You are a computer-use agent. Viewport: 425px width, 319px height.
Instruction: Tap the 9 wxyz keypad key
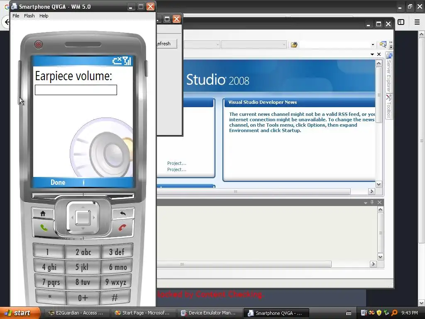(116, 282)
